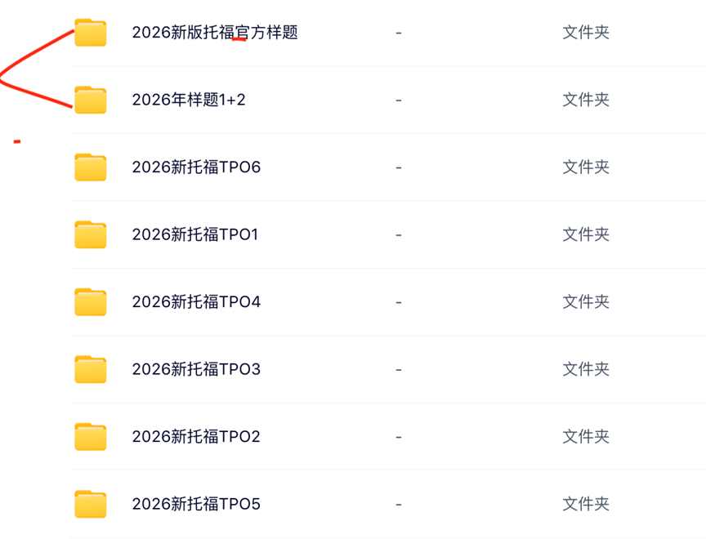The height and width of the screenshot is (539, 706).
Task: Click folder icon beside 2026新托福TPO4
Action: [91, 302]
